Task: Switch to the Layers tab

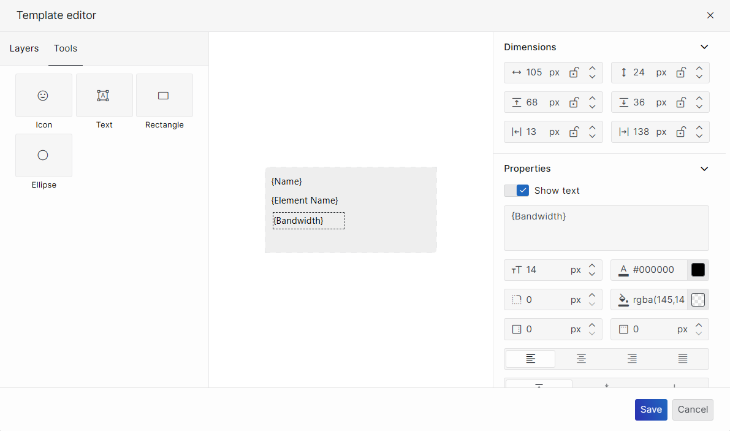Action: click(x=24, y=48)
